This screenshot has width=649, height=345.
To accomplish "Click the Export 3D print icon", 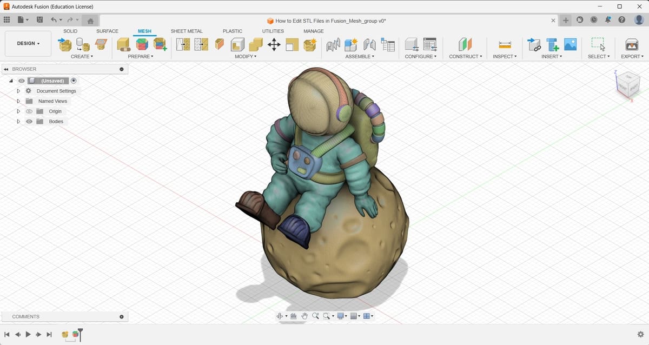I will pyautogui.click(x=632, y=44).
